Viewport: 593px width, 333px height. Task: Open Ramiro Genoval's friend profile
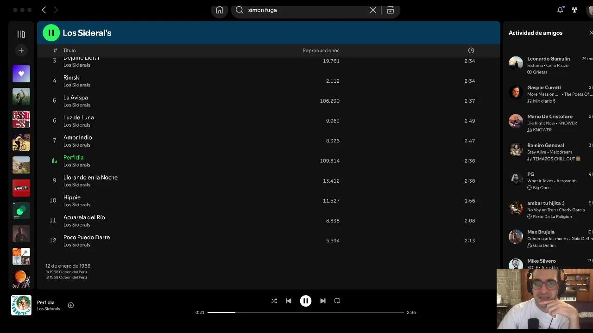pyautogui.click(x=545, y=145)
